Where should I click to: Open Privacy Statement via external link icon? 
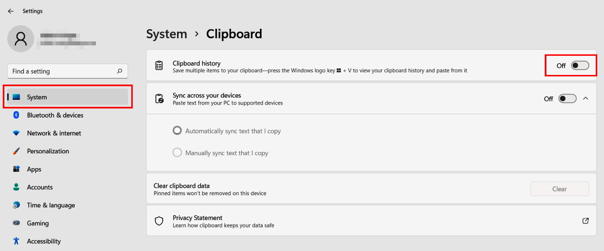pyautogui.click(x=585, y=220)
